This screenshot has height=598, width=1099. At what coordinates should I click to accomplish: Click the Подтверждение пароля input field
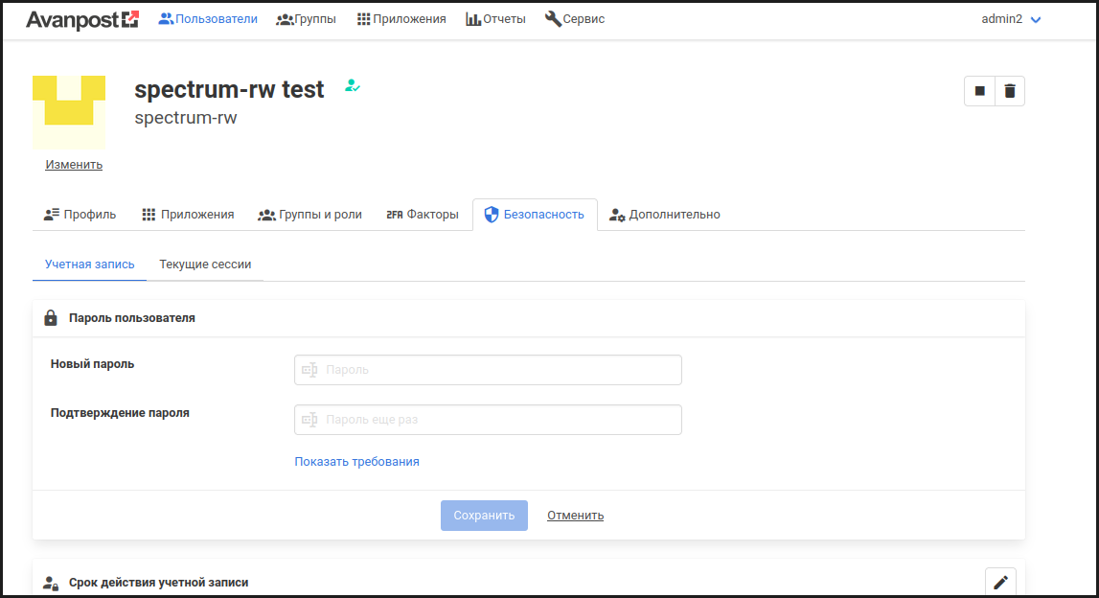[488, 419]
